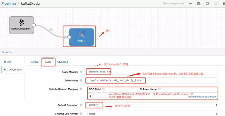Image resolution: width=225 pixels, height=116 pixels.
Task: Click Kudu 1 input connector circle
Action: [x=69, y=37]
